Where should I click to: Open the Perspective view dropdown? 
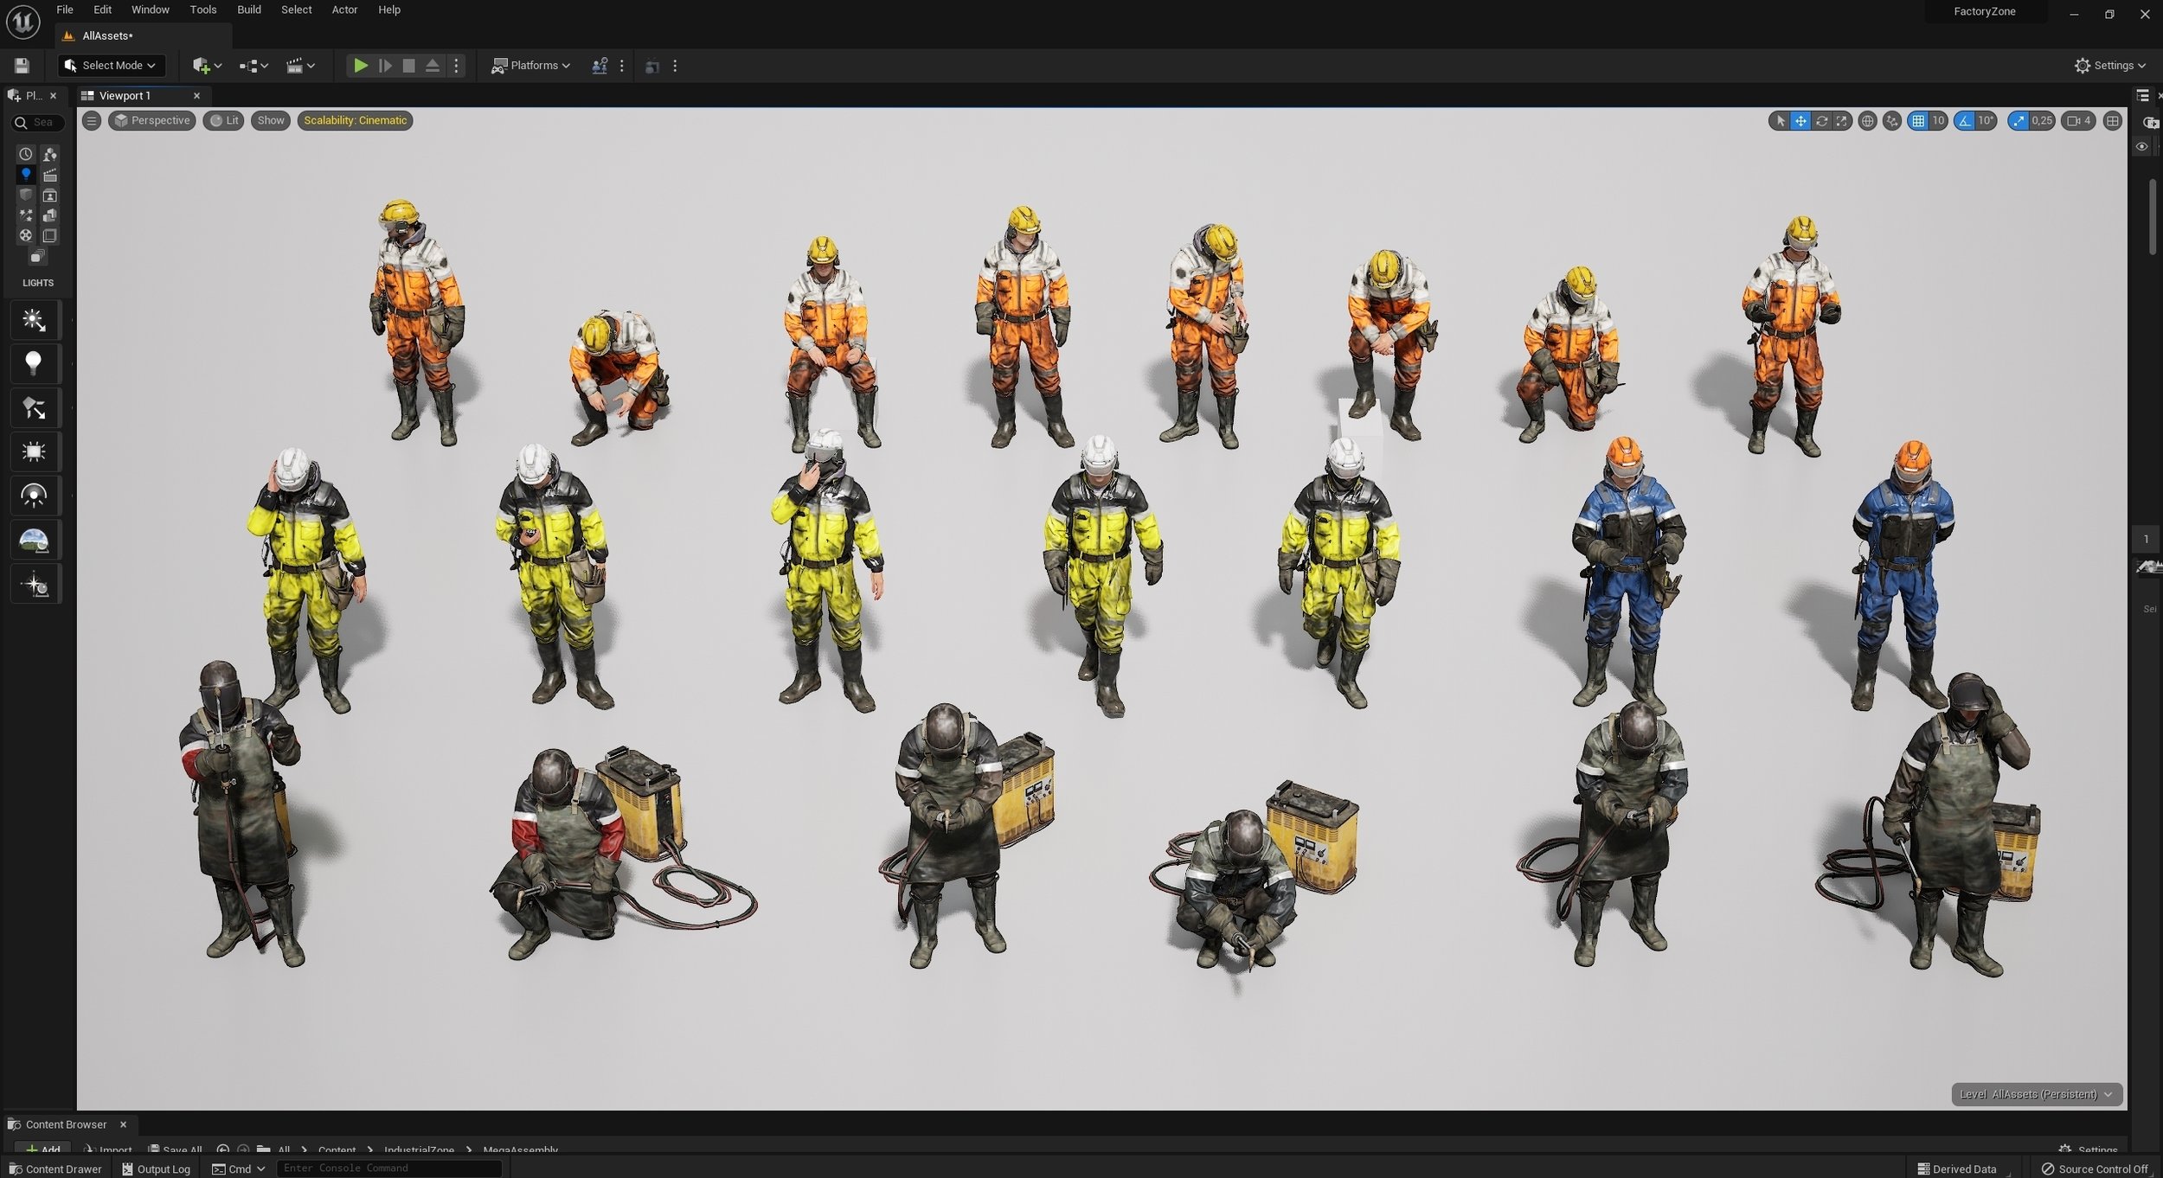tap(152, 121)
